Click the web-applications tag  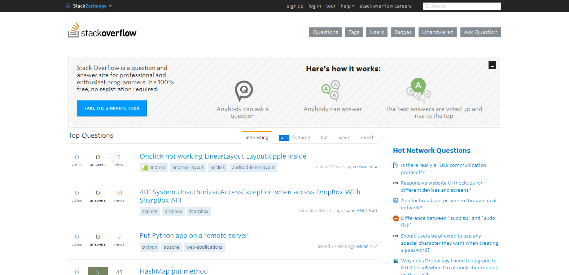(x=204, y=247)
